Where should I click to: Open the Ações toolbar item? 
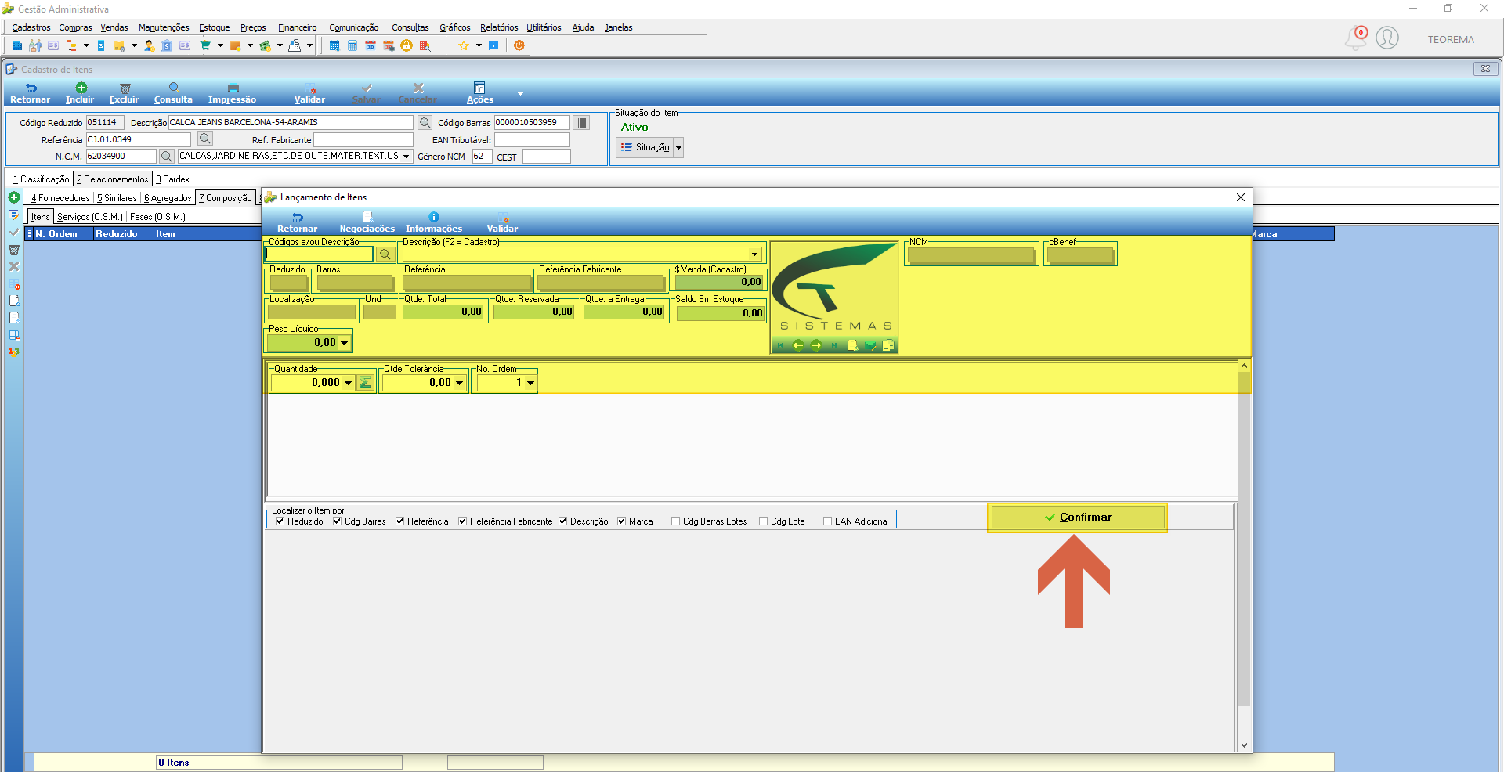[479, 93]
